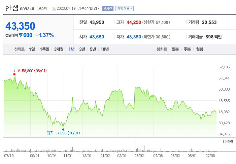Screen dimensions: 236x164
Task: Click the 07/19 date axis label
Action: tap(9, 156)
